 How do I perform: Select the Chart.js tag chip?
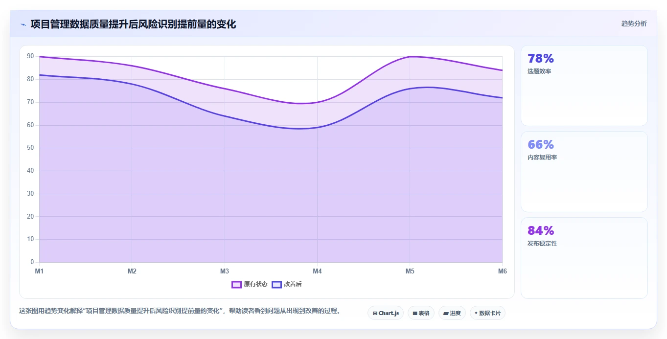[386, 313]
